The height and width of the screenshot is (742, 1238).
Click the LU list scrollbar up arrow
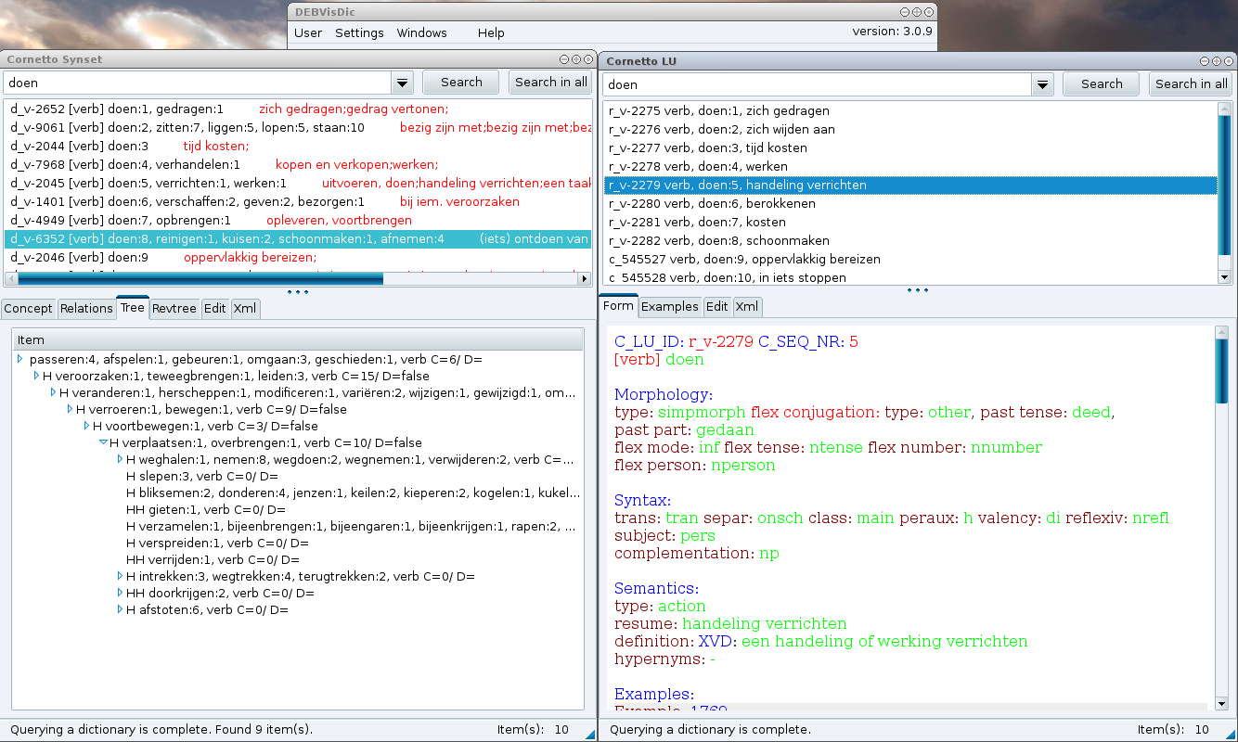1224,109
